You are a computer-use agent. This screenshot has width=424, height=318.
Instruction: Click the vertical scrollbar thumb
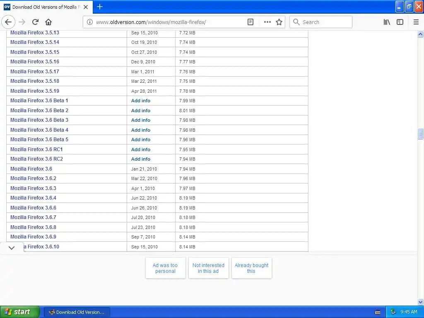tap(421, 134)
